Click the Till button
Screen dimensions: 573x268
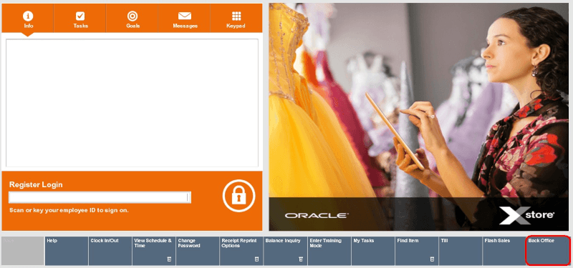461,251
